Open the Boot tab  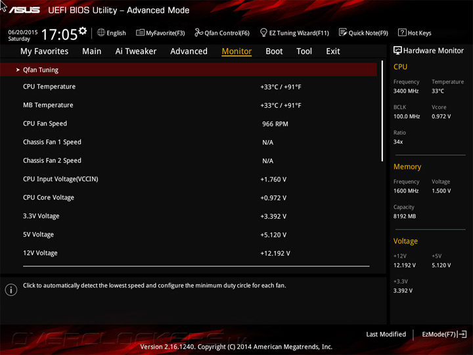(x=274, y=51)
